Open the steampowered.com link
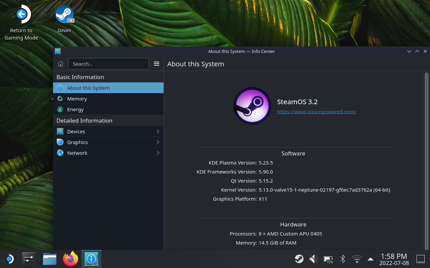The height and width of the screenshot is (268, 430). [316, 112]
